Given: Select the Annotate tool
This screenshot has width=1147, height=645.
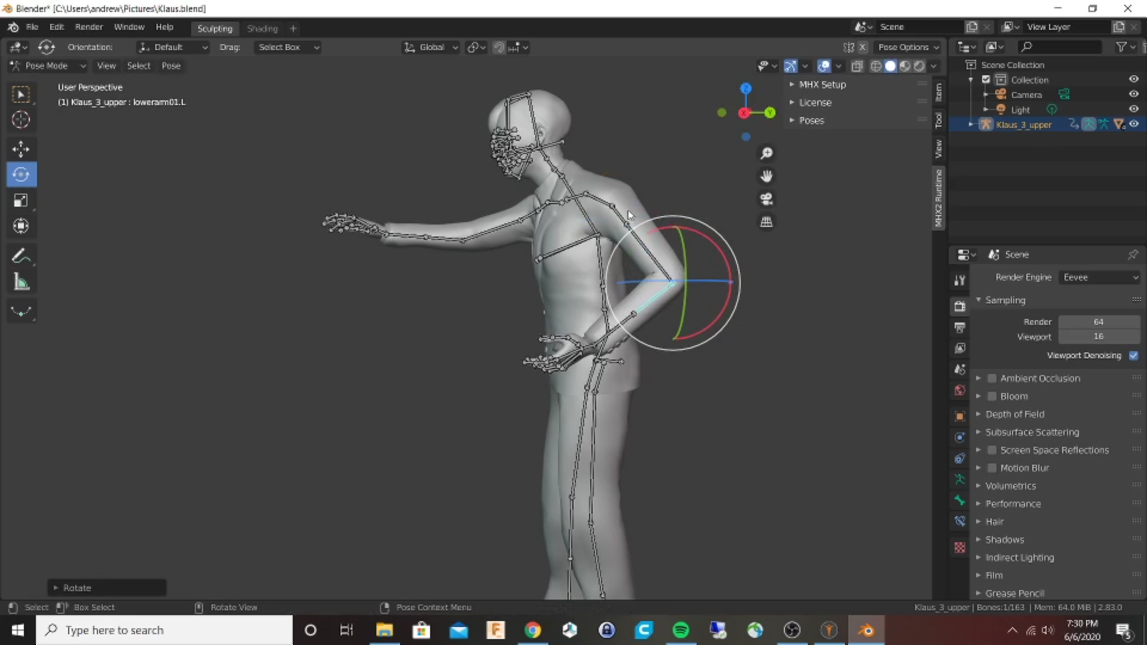Looking at the screenshot, I should pos(21,256).
